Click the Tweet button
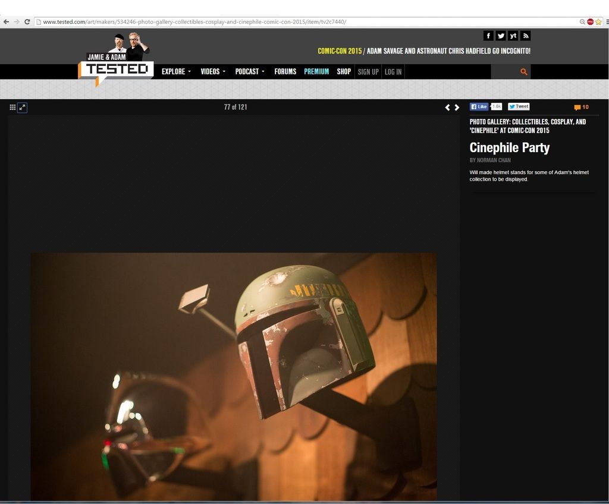This screenshot has width=609, height=504. coord(519,106)
